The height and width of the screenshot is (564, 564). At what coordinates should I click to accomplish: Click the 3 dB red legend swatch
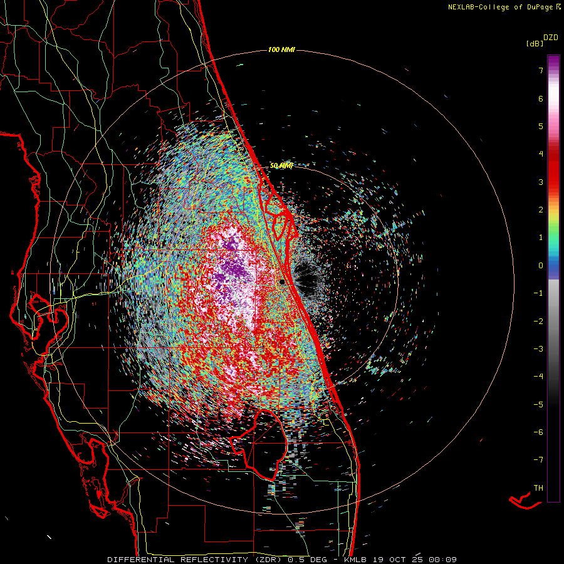tap(553, 182)
